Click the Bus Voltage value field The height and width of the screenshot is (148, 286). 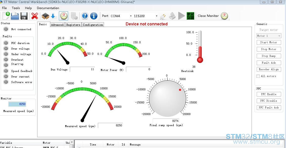pos(82,69)
